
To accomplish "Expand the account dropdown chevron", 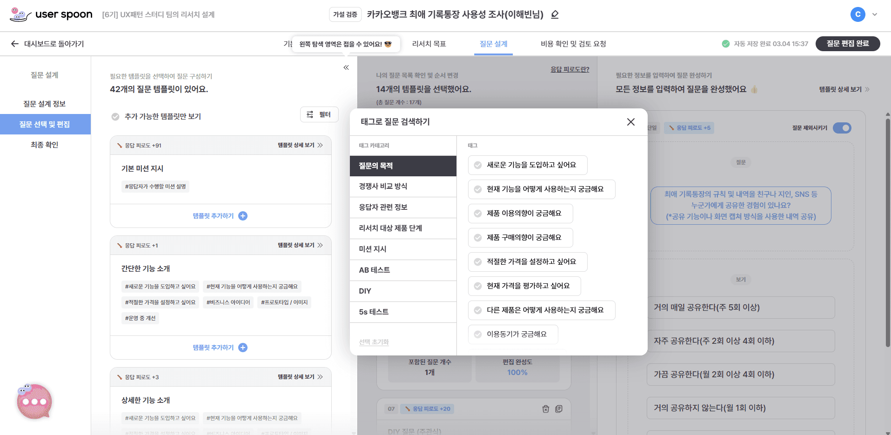I will click(x=875, y=14).
